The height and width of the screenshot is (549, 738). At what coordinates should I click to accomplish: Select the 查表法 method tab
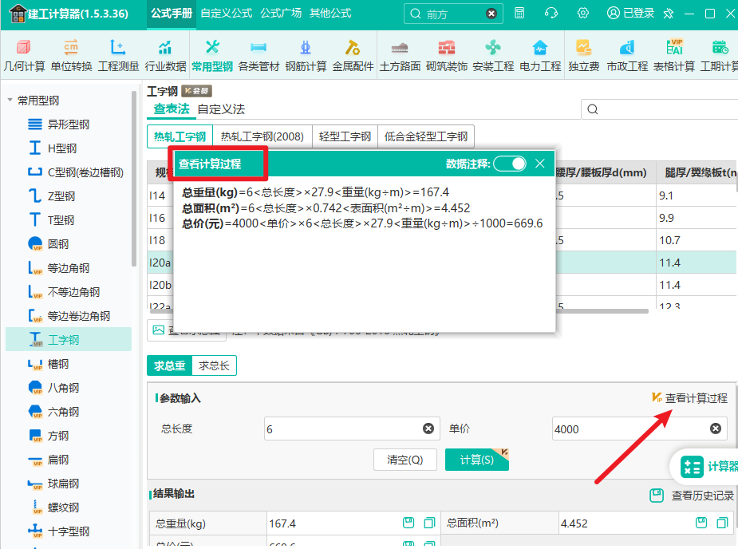point(172,109)
